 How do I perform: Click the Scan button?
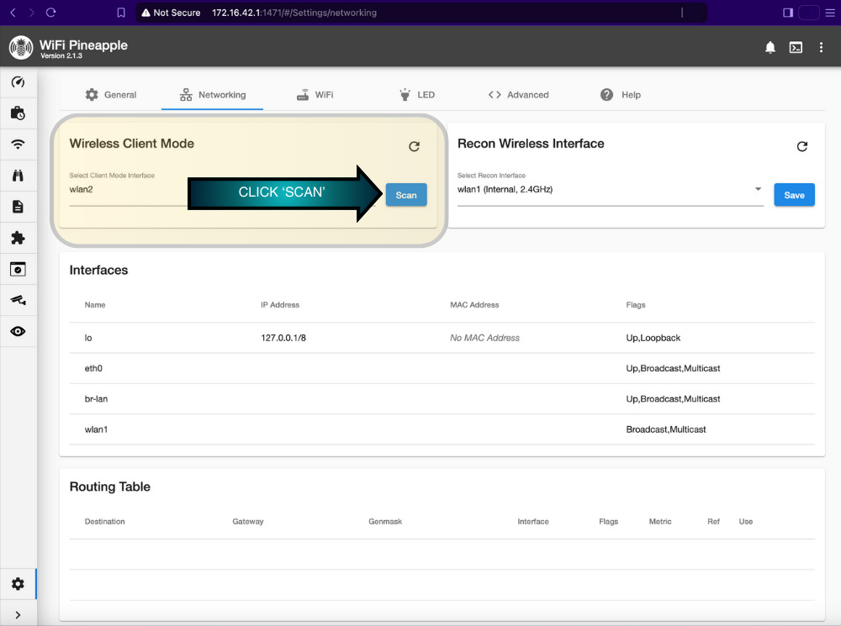405,194
